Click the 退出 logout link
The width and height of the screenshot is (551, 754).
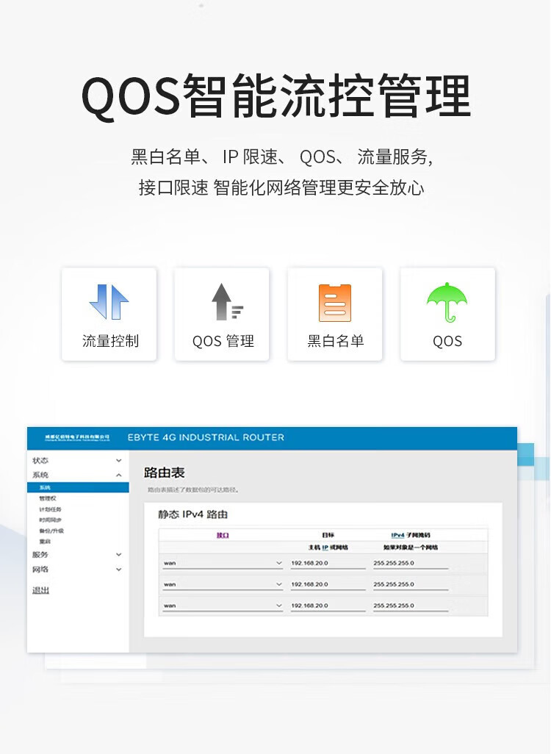(40, 591)
